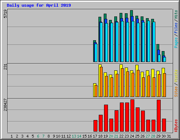
Task: Click the green weekend day label 13
Action: pyautogui.click(x=74, y=136)
